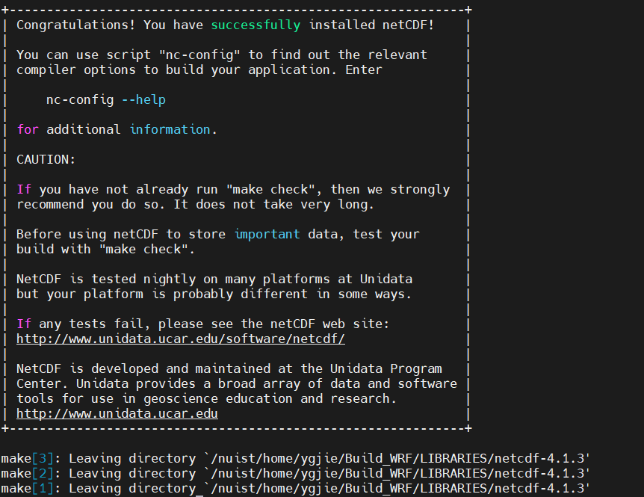644x497 pixels.
Task: Click the word 'successfully' in green text
Action: [x=256, y=25]
